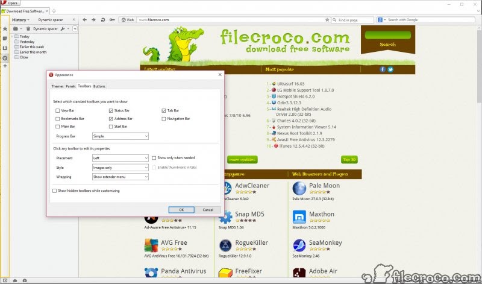482x284 pixels.
Task: Cancel the Appearance dialog
Action: (208, 210)
